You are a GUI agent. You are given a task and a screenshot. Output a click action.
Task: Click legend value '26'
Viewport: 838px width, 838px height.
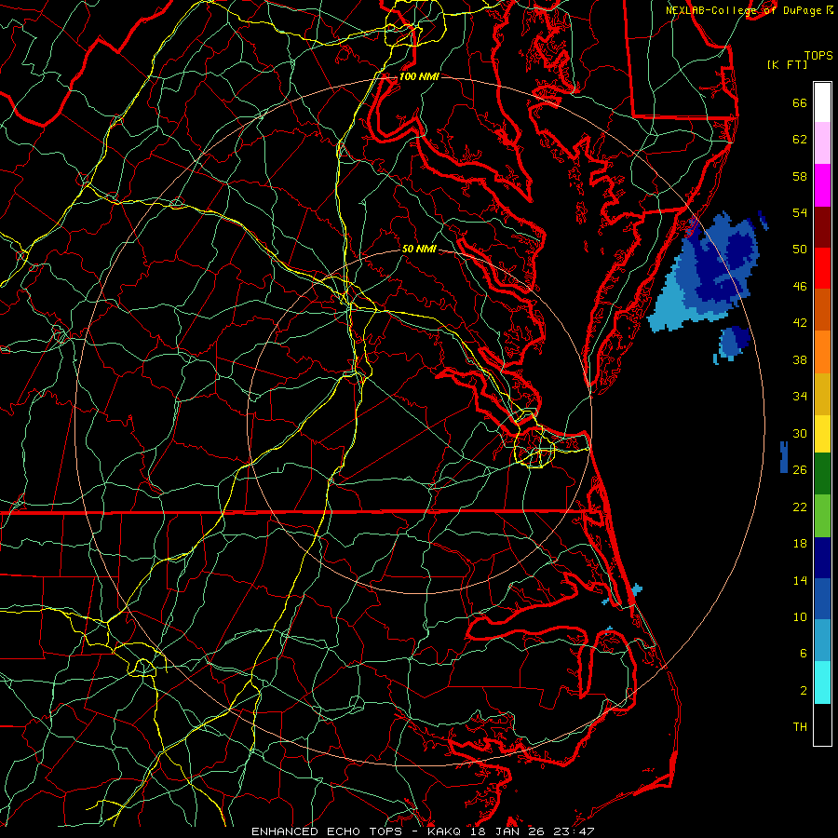800,470
